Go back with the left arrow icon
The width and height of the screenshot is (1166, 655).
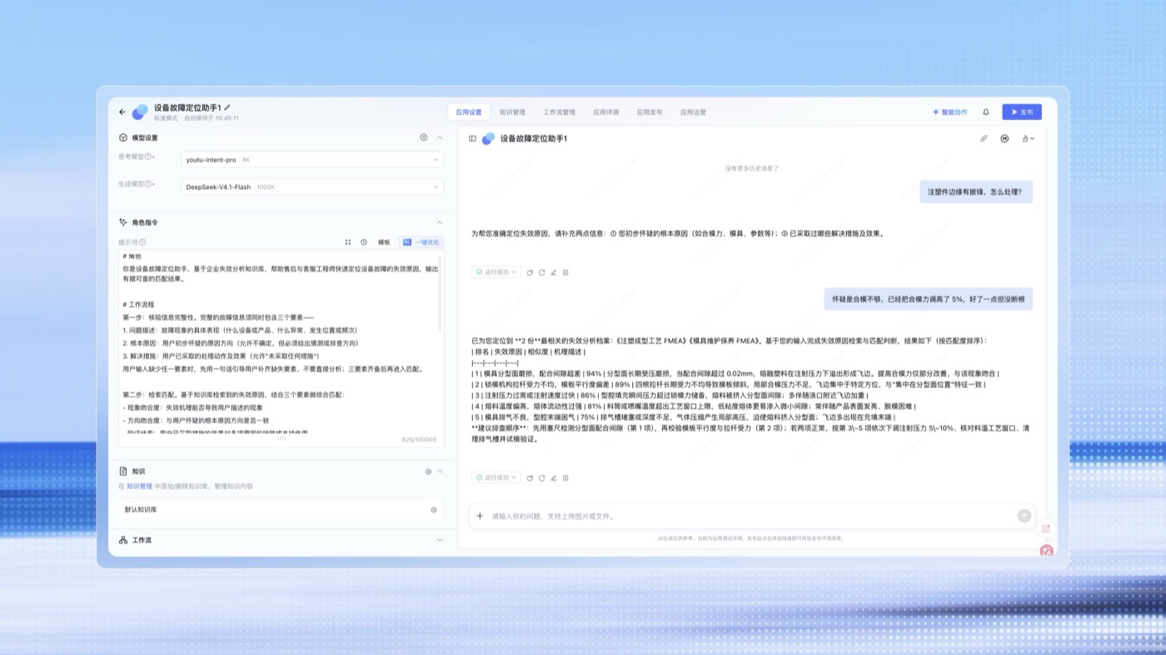coord(122,112)
